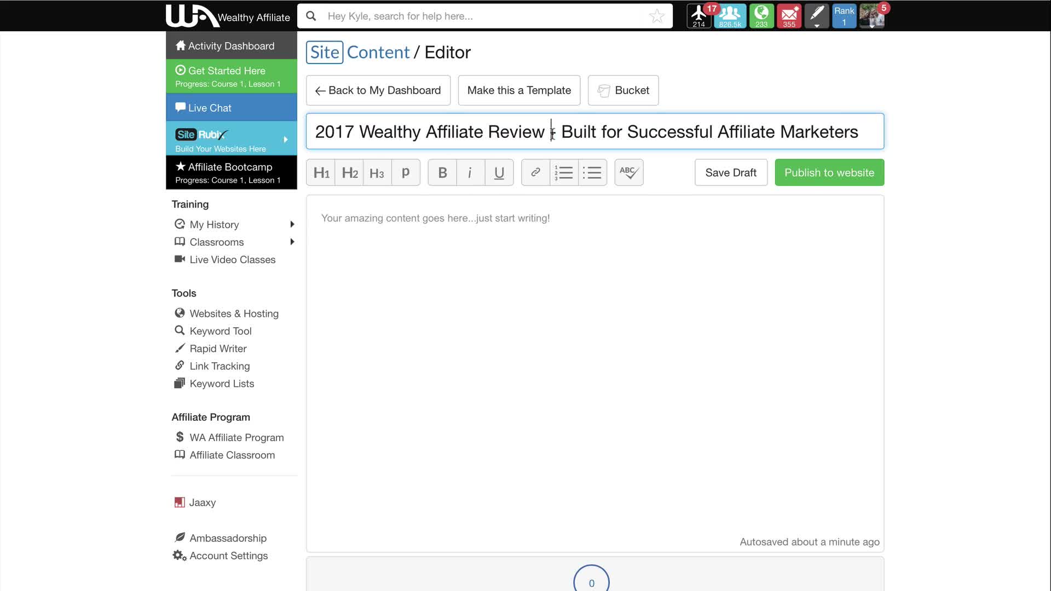
Task: Open Account Settings
Action: pyautogui.click(x=228, y=555)
